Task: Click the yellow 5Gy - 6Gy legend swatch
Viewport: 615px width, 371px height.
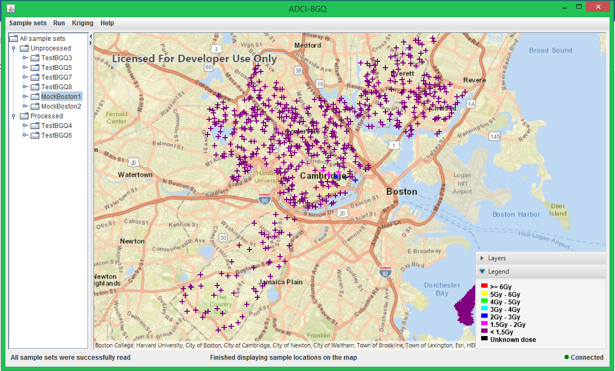Action: 484,294
